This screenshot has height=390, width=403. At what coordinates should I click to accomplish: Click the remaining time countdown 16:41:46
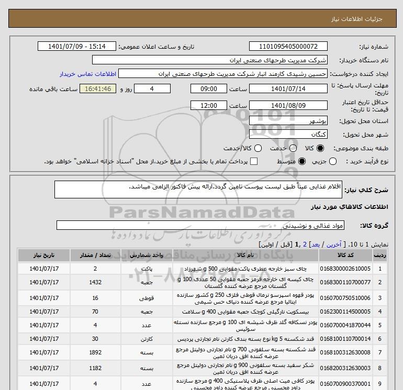98,88
